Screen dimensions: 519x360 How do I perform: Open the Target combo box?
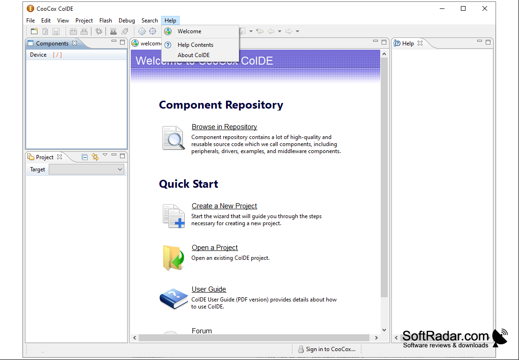(x=86, y=169)
